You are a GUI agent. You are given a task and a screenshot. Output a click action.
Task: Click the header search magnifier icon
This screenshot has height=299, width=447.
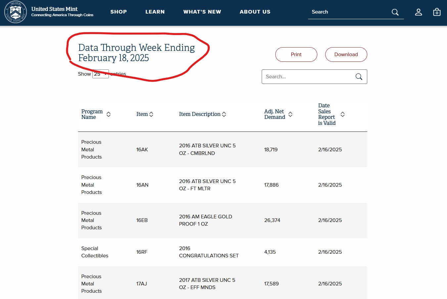click(395, 12)
